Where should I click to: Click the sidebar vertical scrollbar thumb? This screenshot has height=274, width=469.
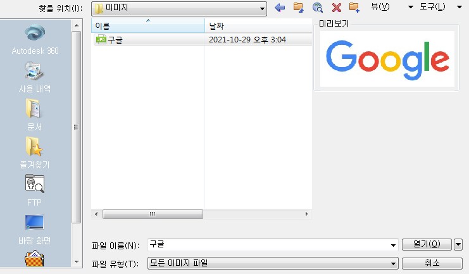77,127
